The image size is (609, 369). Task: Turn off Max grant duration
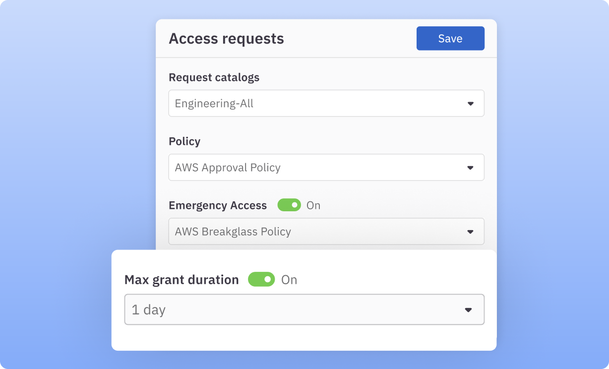coord(261,279)
